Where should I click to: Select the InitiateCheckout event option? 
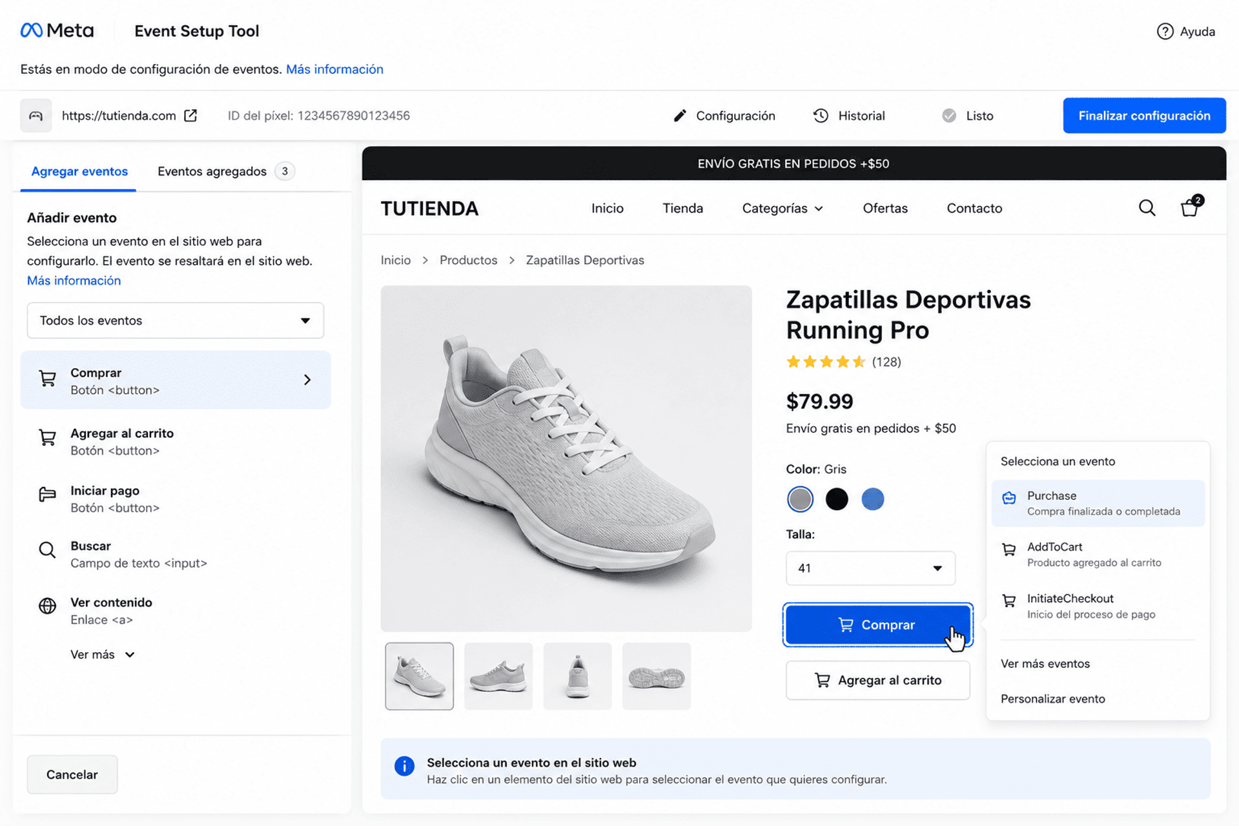click(x=1098, y=606)
